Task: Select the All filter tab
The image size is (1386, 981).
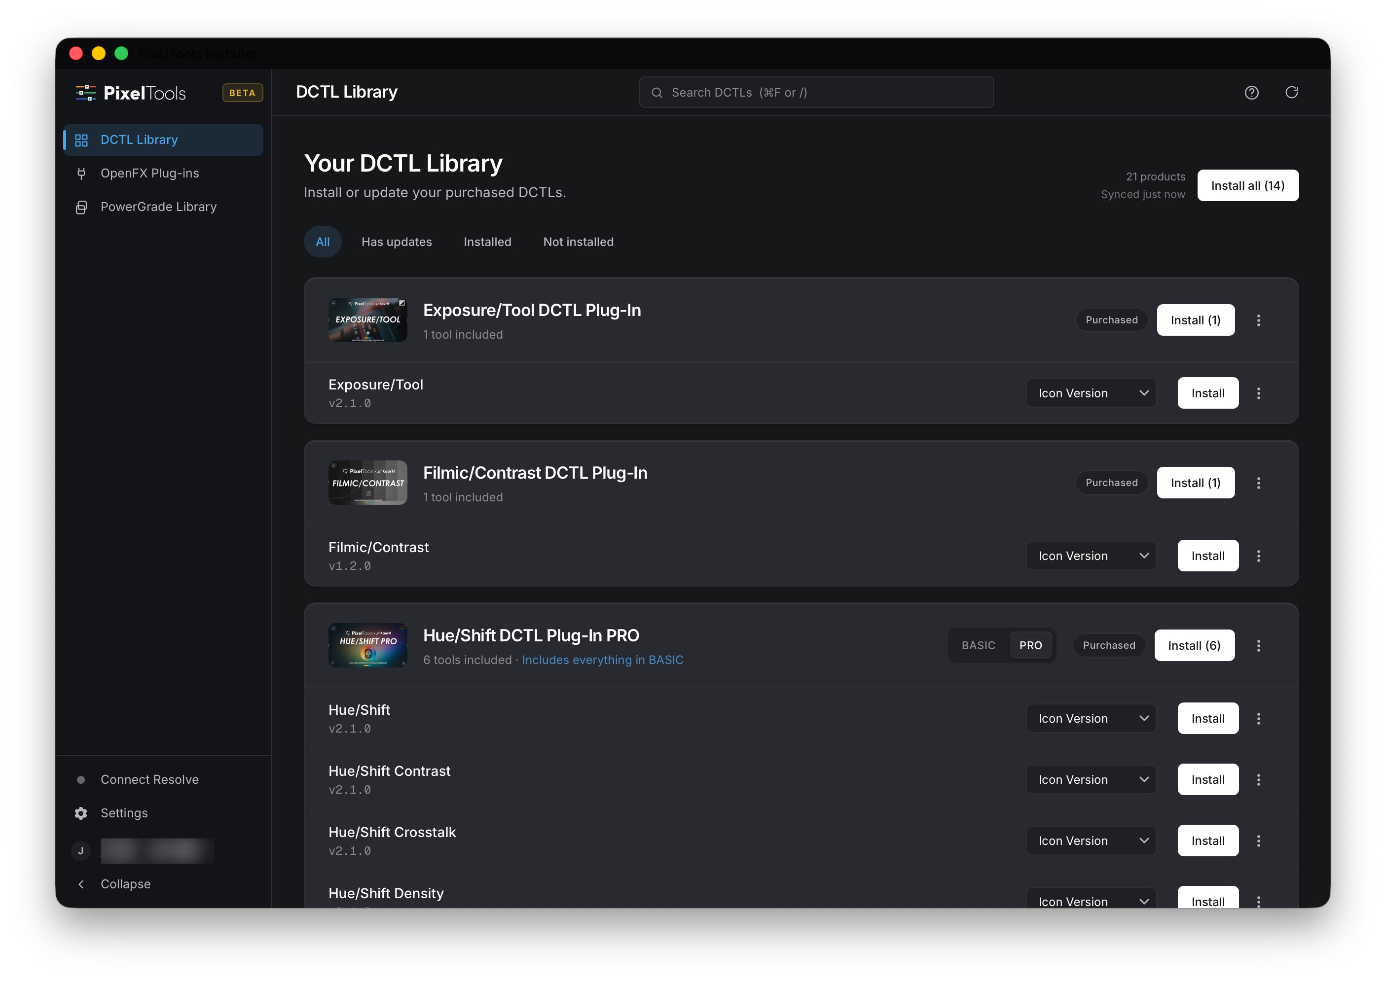Action: [322, 242]
